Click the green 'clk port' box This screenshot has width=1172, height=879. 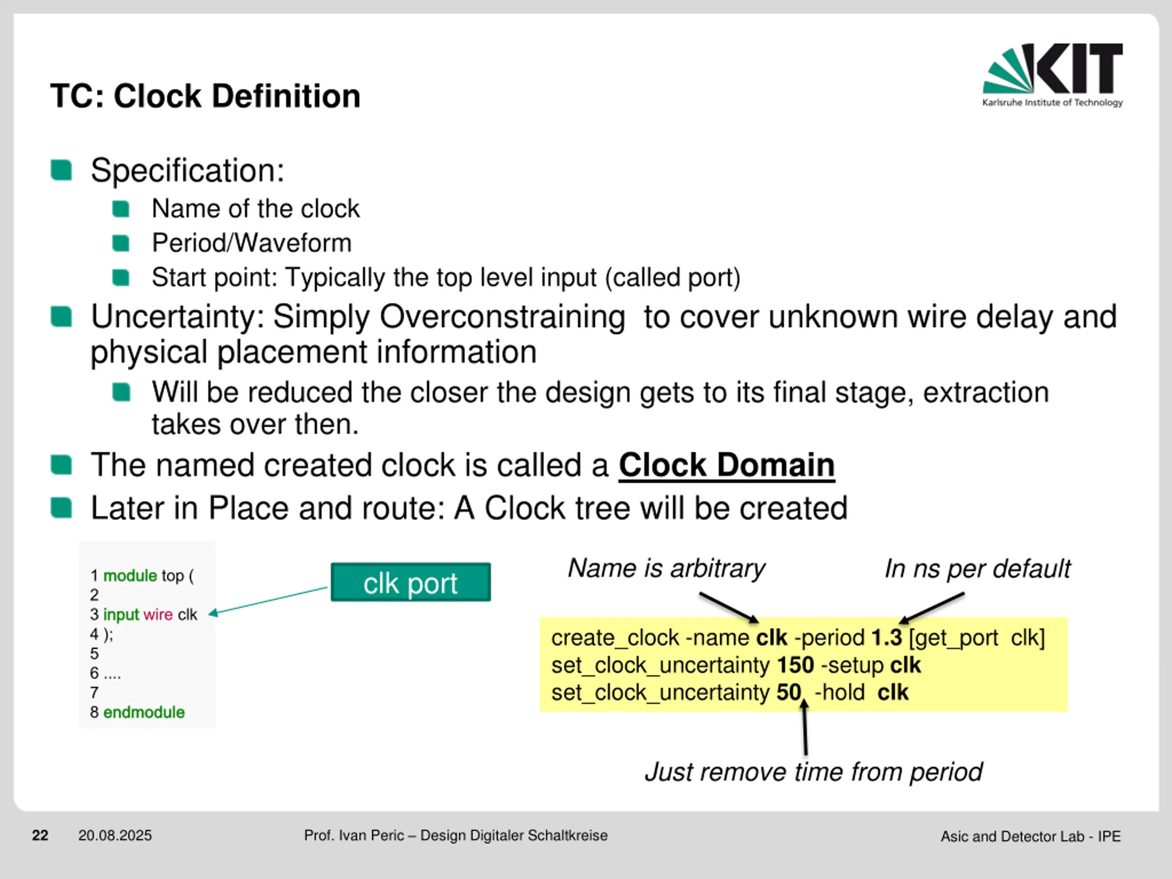pyautogui.click(x=411, y=582)
